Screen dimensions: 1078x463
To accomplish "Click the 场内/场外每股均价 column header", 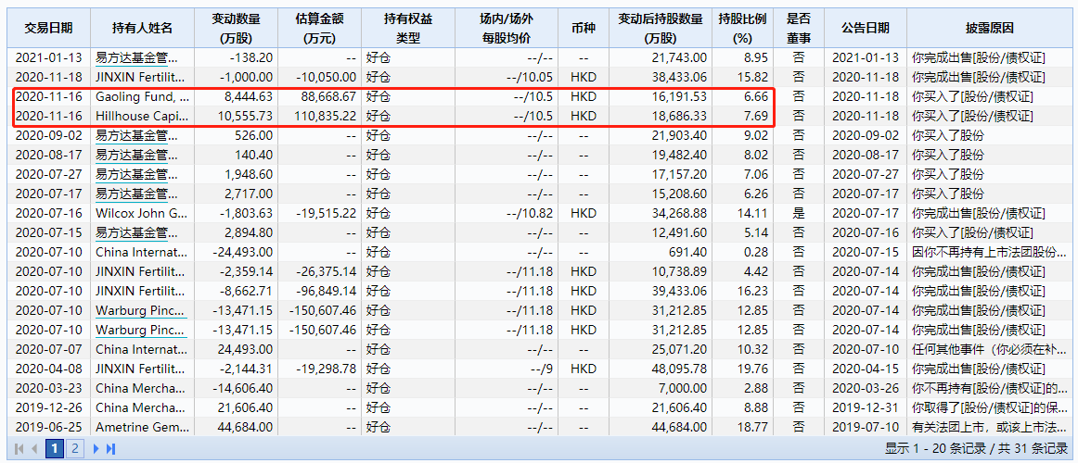I will tap(507, 28).
